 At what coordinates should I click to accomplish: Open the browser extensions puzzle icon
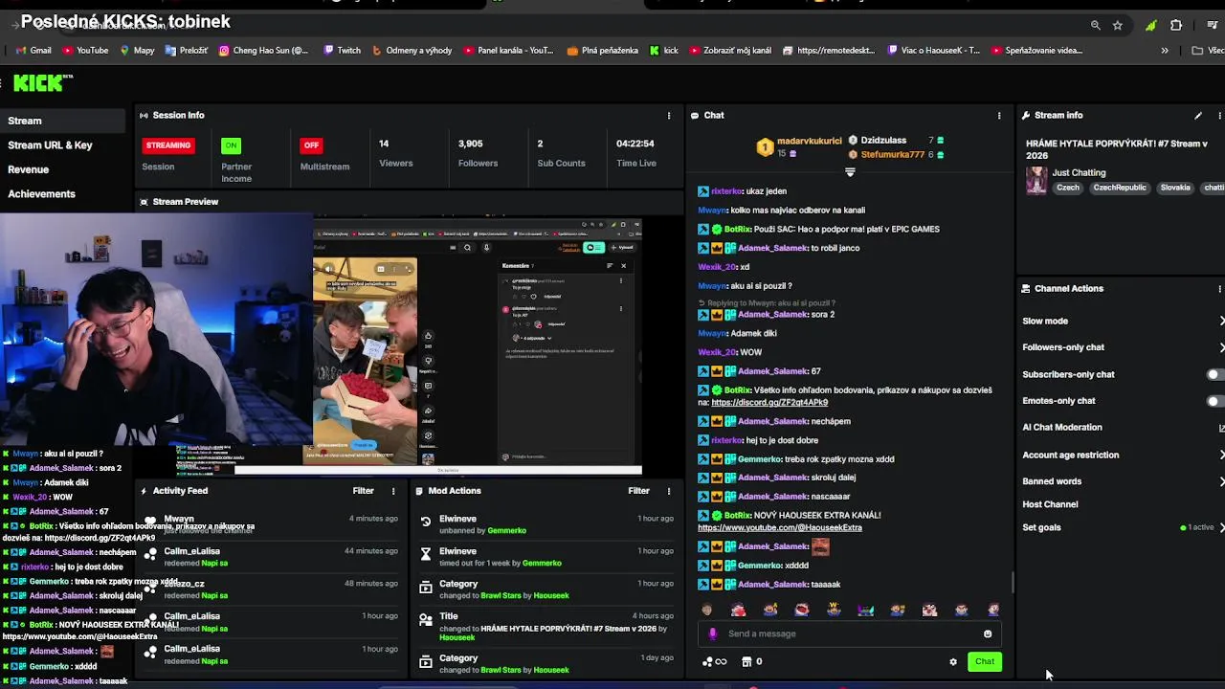(x=1176, y=25)
